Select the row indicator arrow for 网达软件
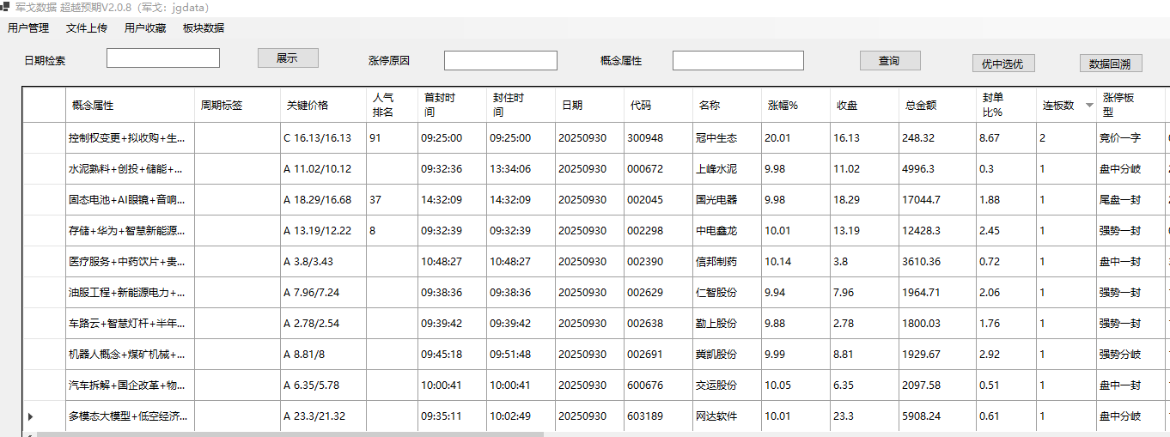The image size is (1170, 437). (31, 416)
